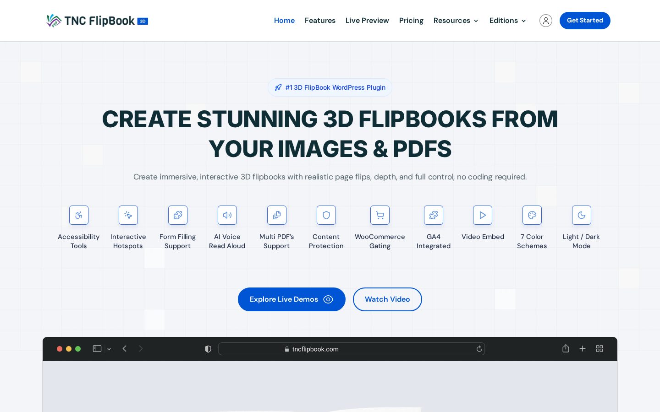This screenshot has width=660, height=412.
Task: Click the Watch Video button
Action: click(x=387, y=299)
